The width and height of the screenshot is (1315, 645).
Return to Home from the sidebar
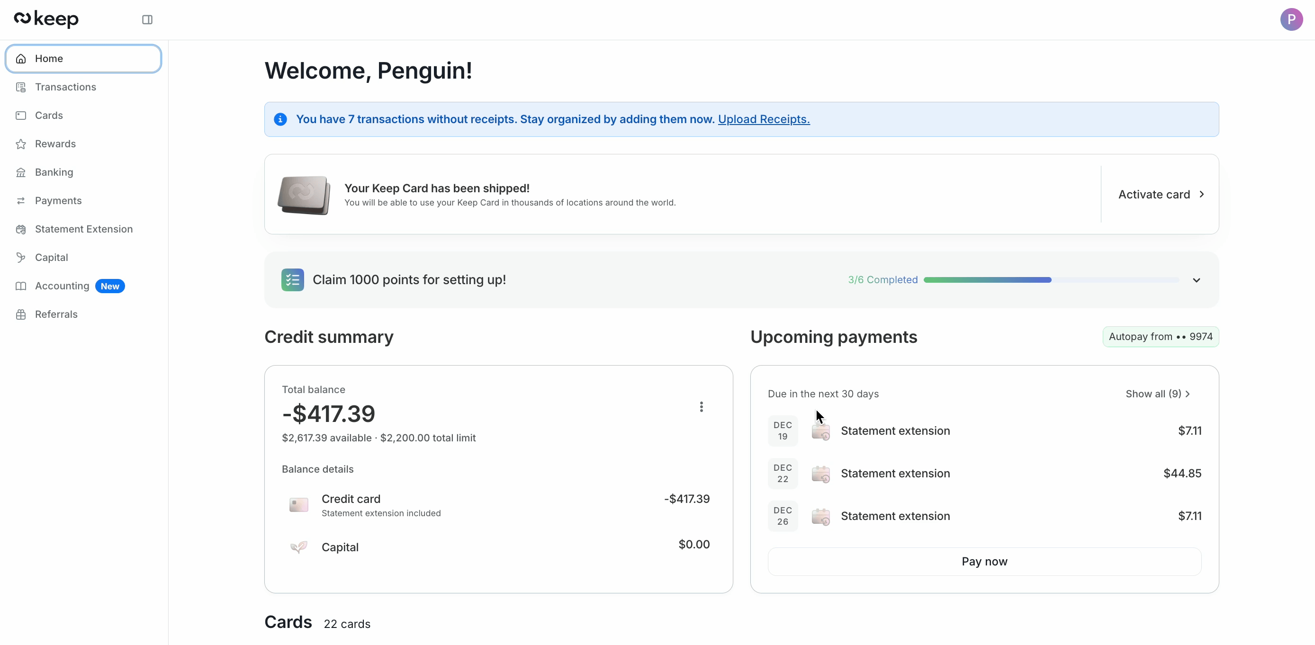[49, 58]
